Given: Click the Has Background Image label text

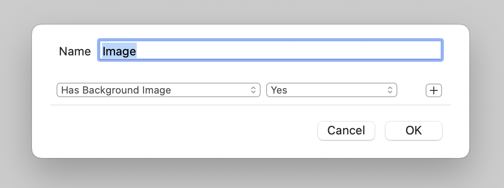Looking at the screenshot, I should click(116, 90).
